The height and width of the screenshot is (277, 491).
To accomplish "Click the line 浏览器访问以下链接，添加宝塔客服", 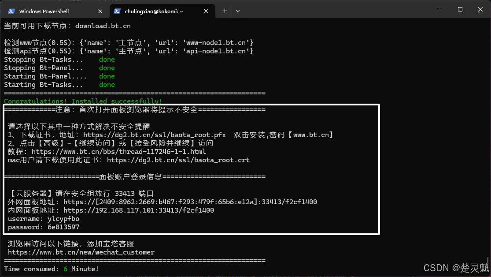I will tap(71, 244).
